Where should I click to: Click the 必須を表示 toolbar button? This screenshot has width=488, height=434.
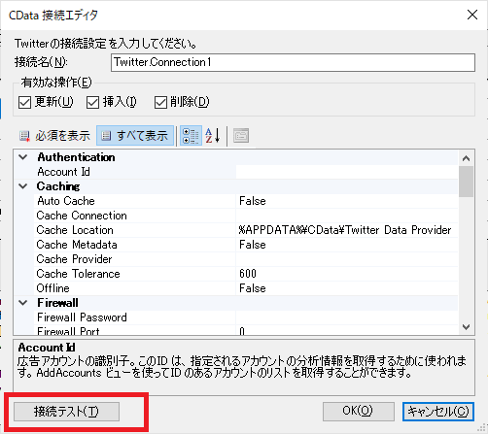54,136
